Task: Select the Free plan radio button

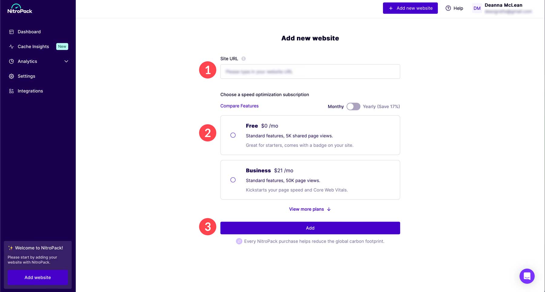Action: [233, 135]
